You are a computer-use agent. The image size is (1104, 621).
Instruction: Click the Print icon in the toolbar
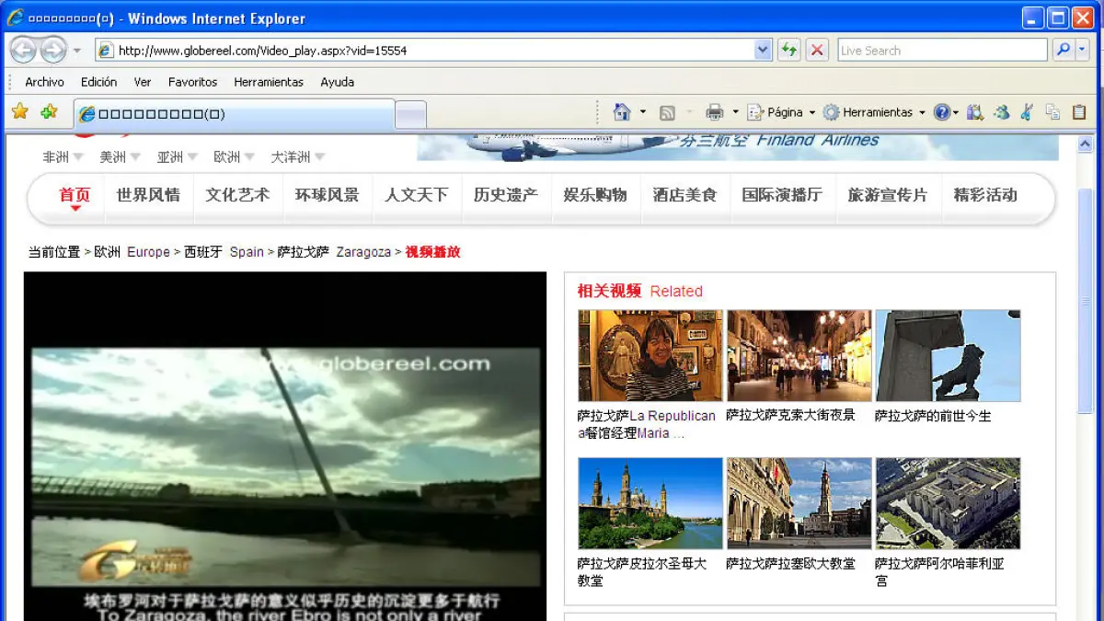pyautogui.click(x=714, y=112)
